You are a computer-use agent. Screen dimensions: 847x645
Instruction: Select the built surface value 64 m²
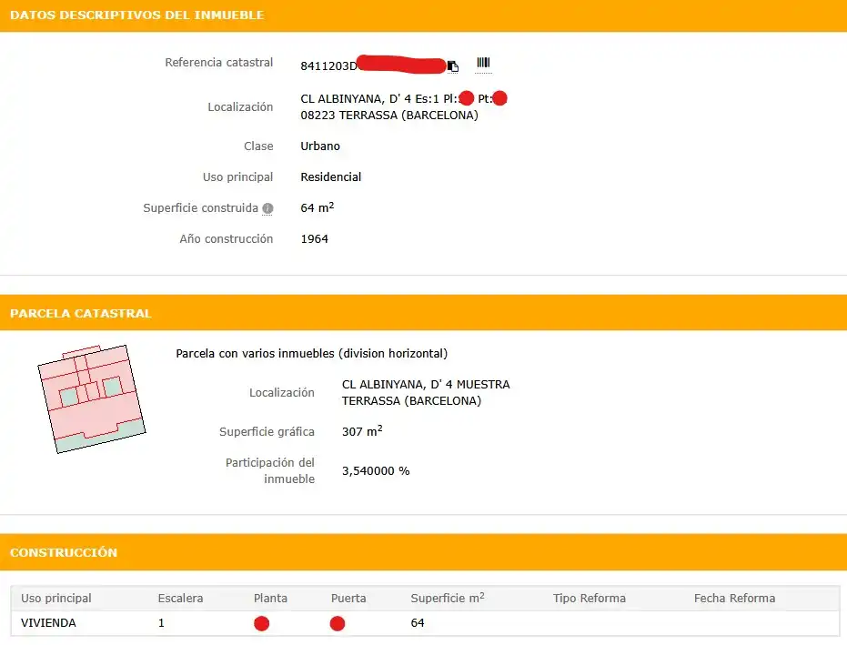[318, 207]
